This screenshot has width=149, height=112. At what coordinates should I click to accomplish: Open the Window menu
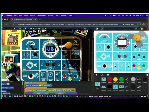[x=64, y=15]
